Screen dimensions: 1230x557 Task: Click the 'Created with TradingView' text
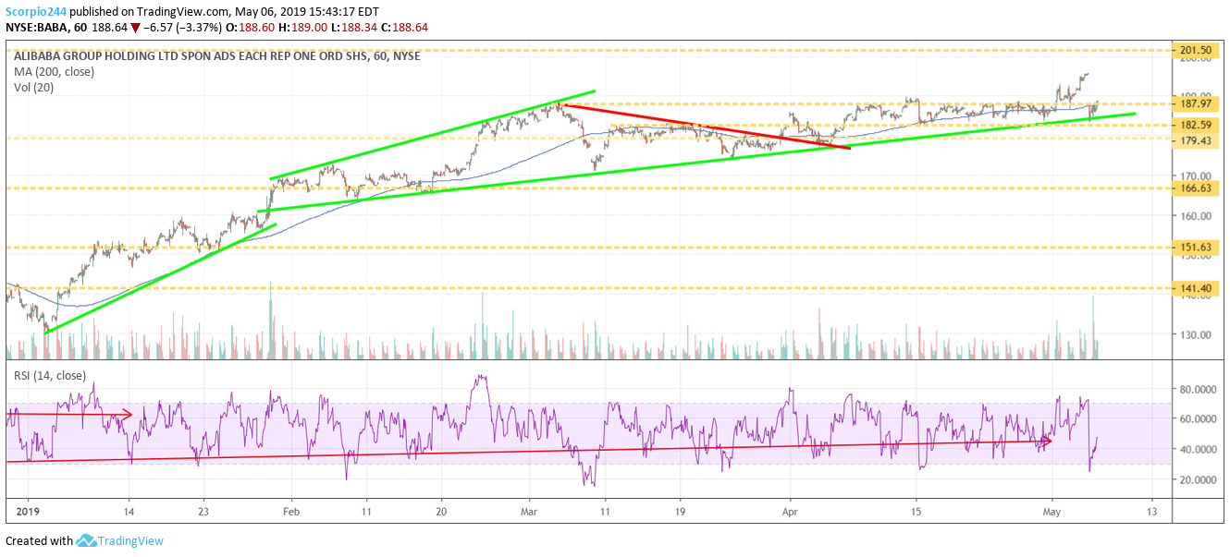[83, 541]
